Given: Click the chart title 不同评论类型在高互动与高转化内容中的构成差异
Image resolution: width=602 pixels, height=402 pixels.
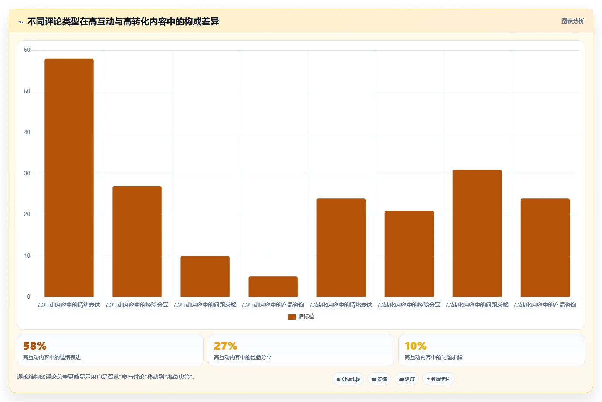Looking at the screenshot, I should (123, 21).
